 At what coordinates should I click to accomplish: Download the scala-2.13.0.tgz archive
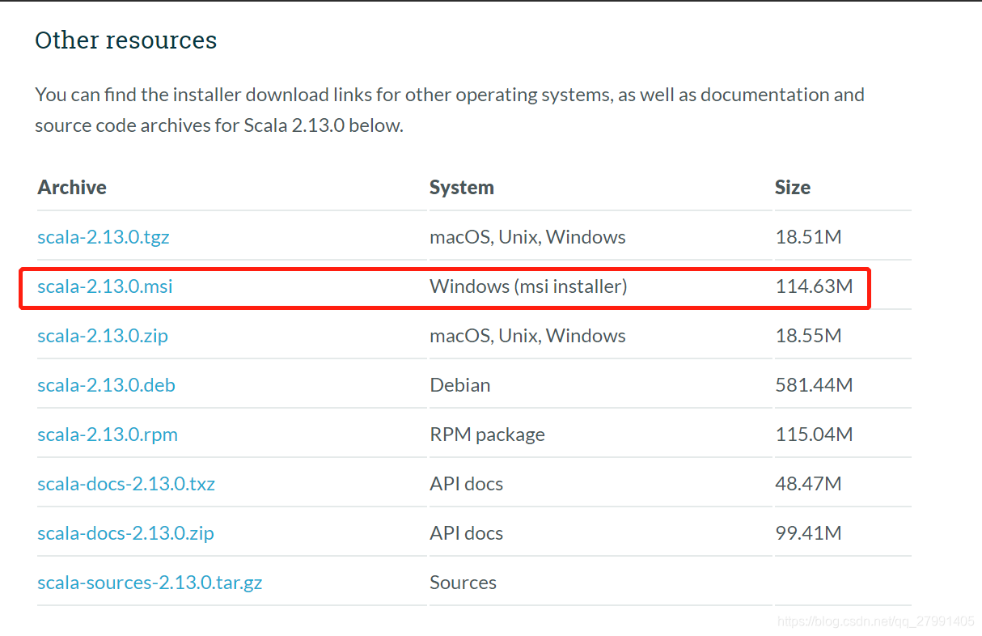[x=103, y=236]
